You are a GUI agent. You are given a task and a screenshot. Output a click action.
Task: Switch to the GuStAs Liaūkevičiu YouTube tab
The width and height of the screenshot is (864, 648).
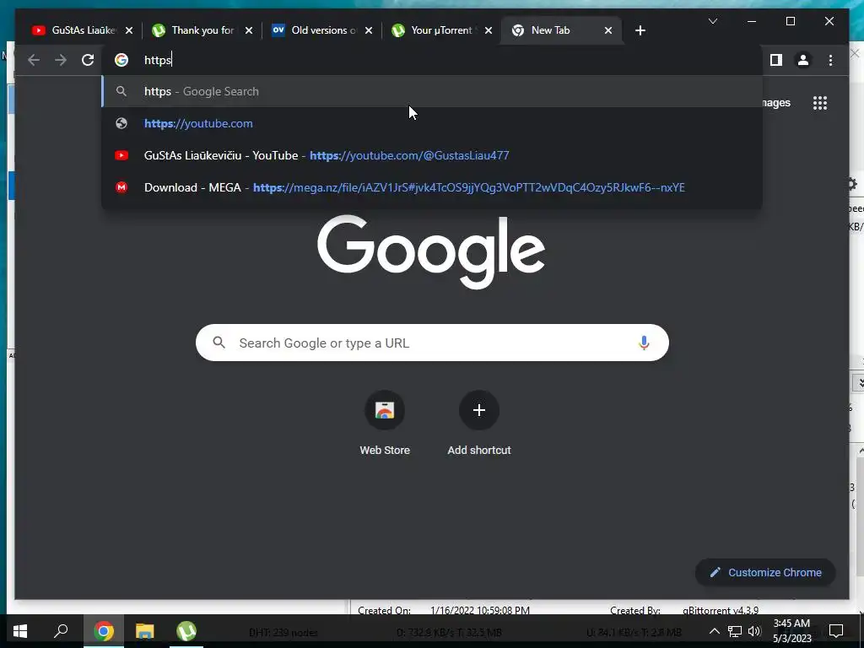pos(83,30)
